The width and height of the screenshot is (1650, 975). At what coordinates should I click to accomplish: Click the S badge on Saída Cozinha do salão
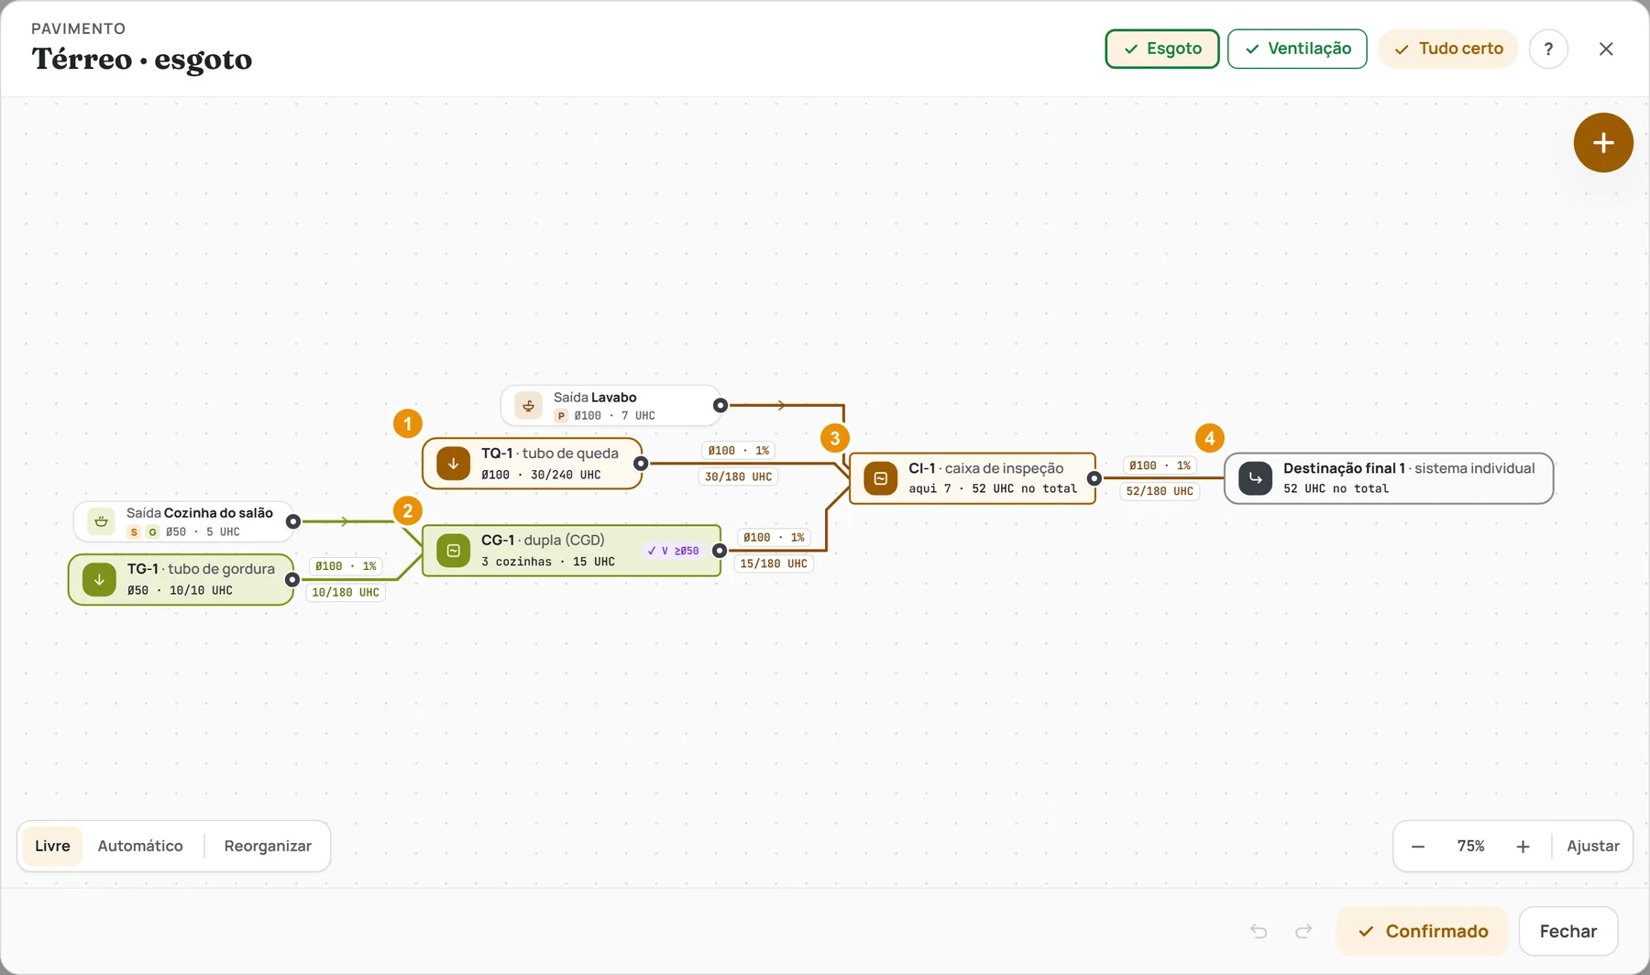point(134,532)
